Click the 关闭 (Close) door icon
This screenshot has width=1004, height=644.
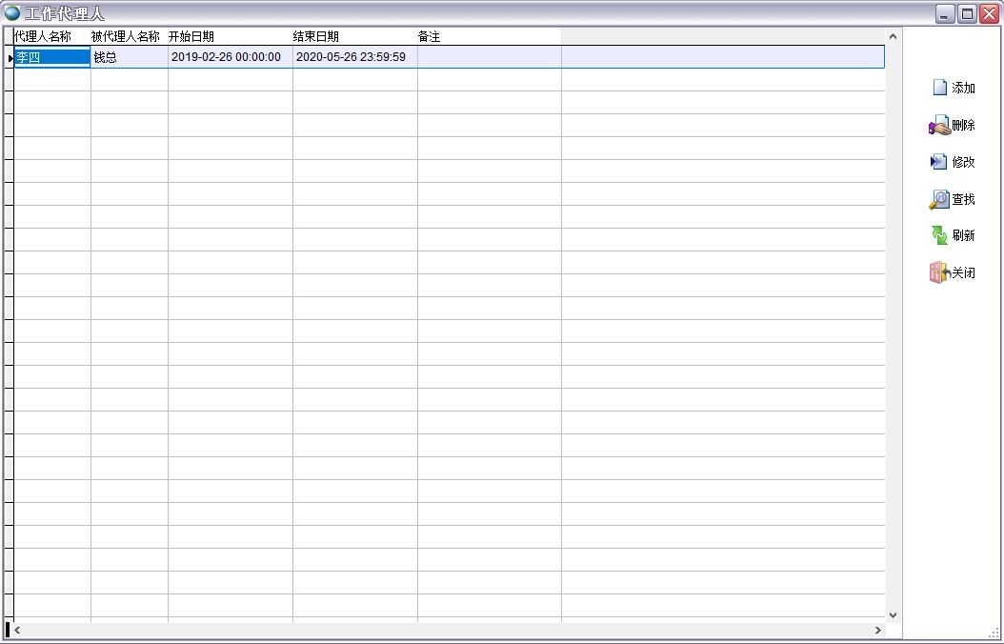(x=939, y=272)
